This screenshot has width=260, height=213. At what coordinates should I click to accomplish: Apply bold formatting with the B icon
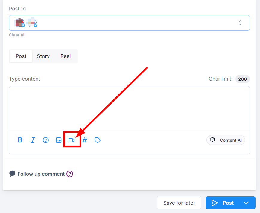[x=20, y=140]
